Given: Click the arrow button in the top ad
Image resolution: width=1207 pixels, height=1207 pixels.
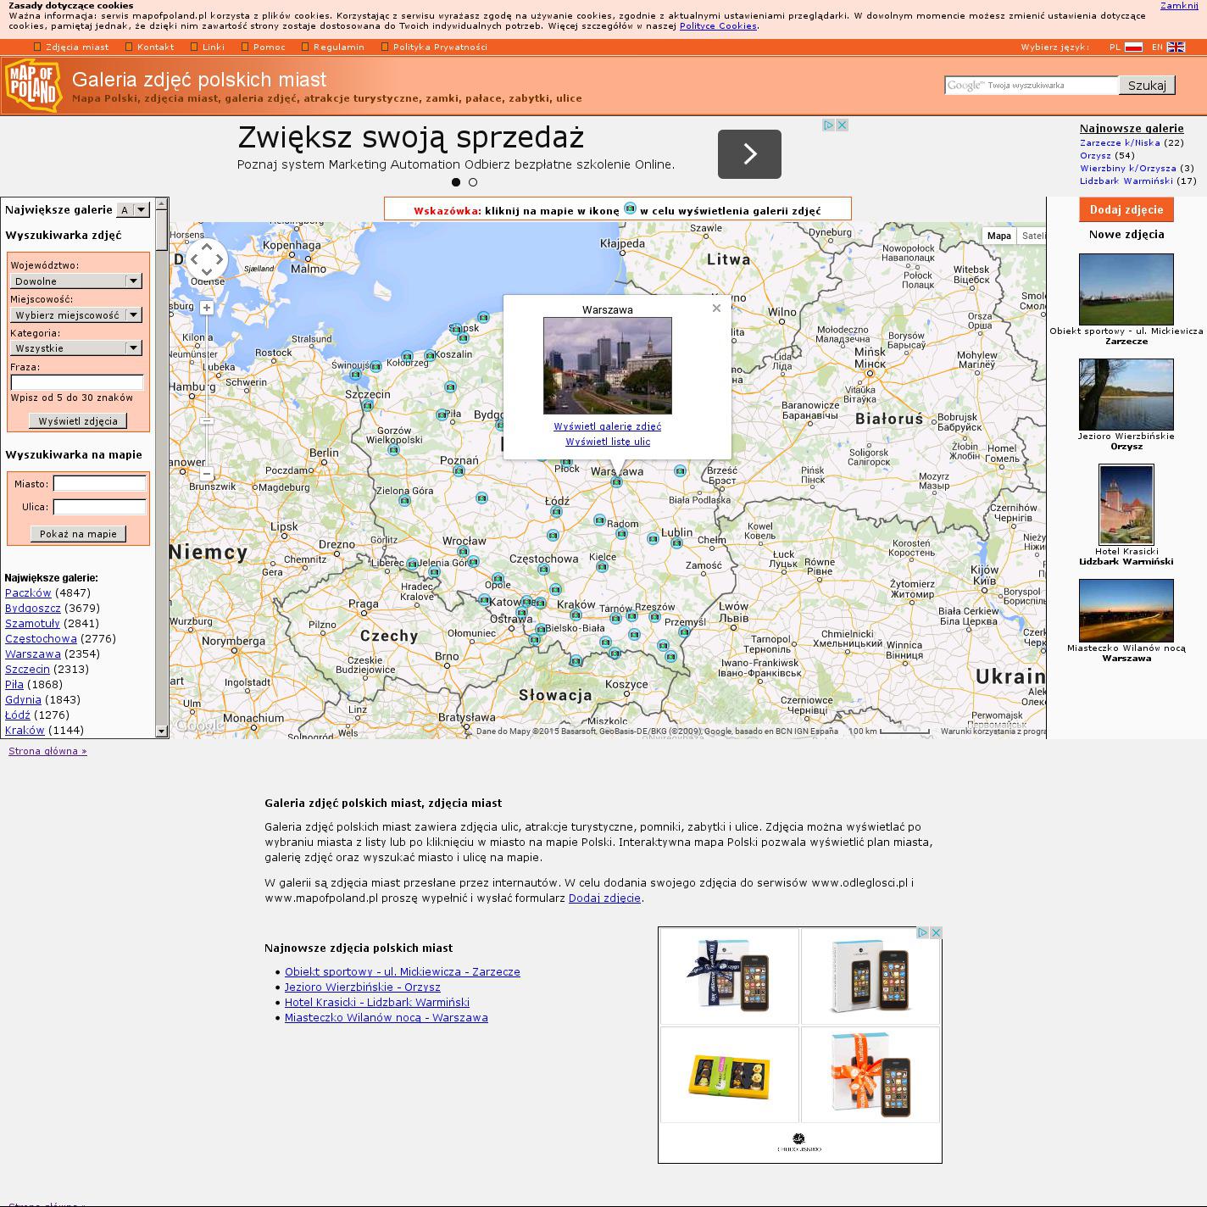Looking at the screenshot, I should coord(749,154).
